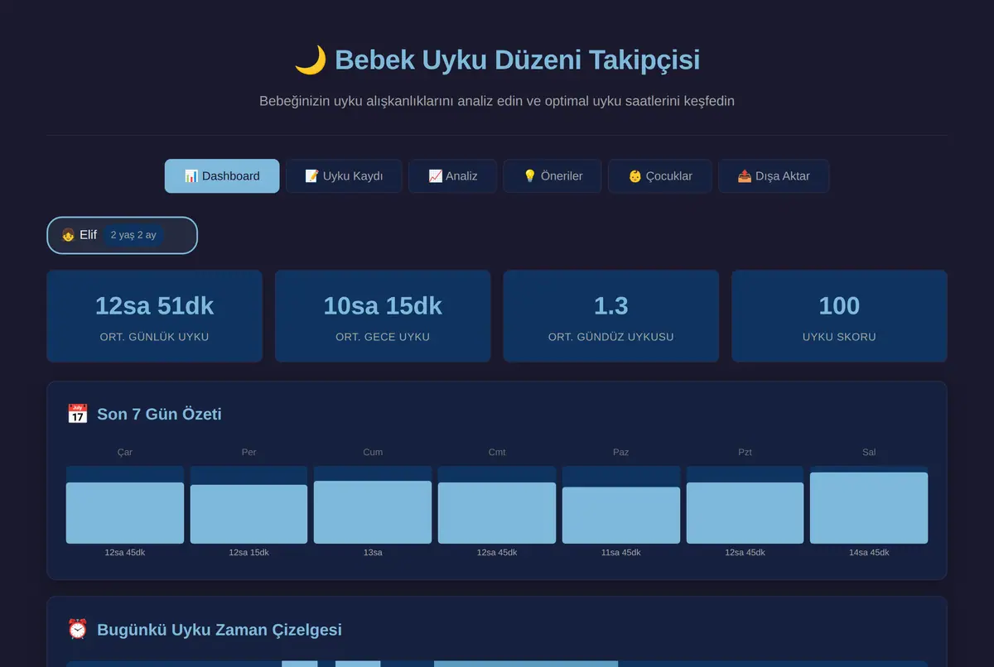The image size is (994, 667).
Task: Open the Çocuklar tab
Action: tap(660, 175)
